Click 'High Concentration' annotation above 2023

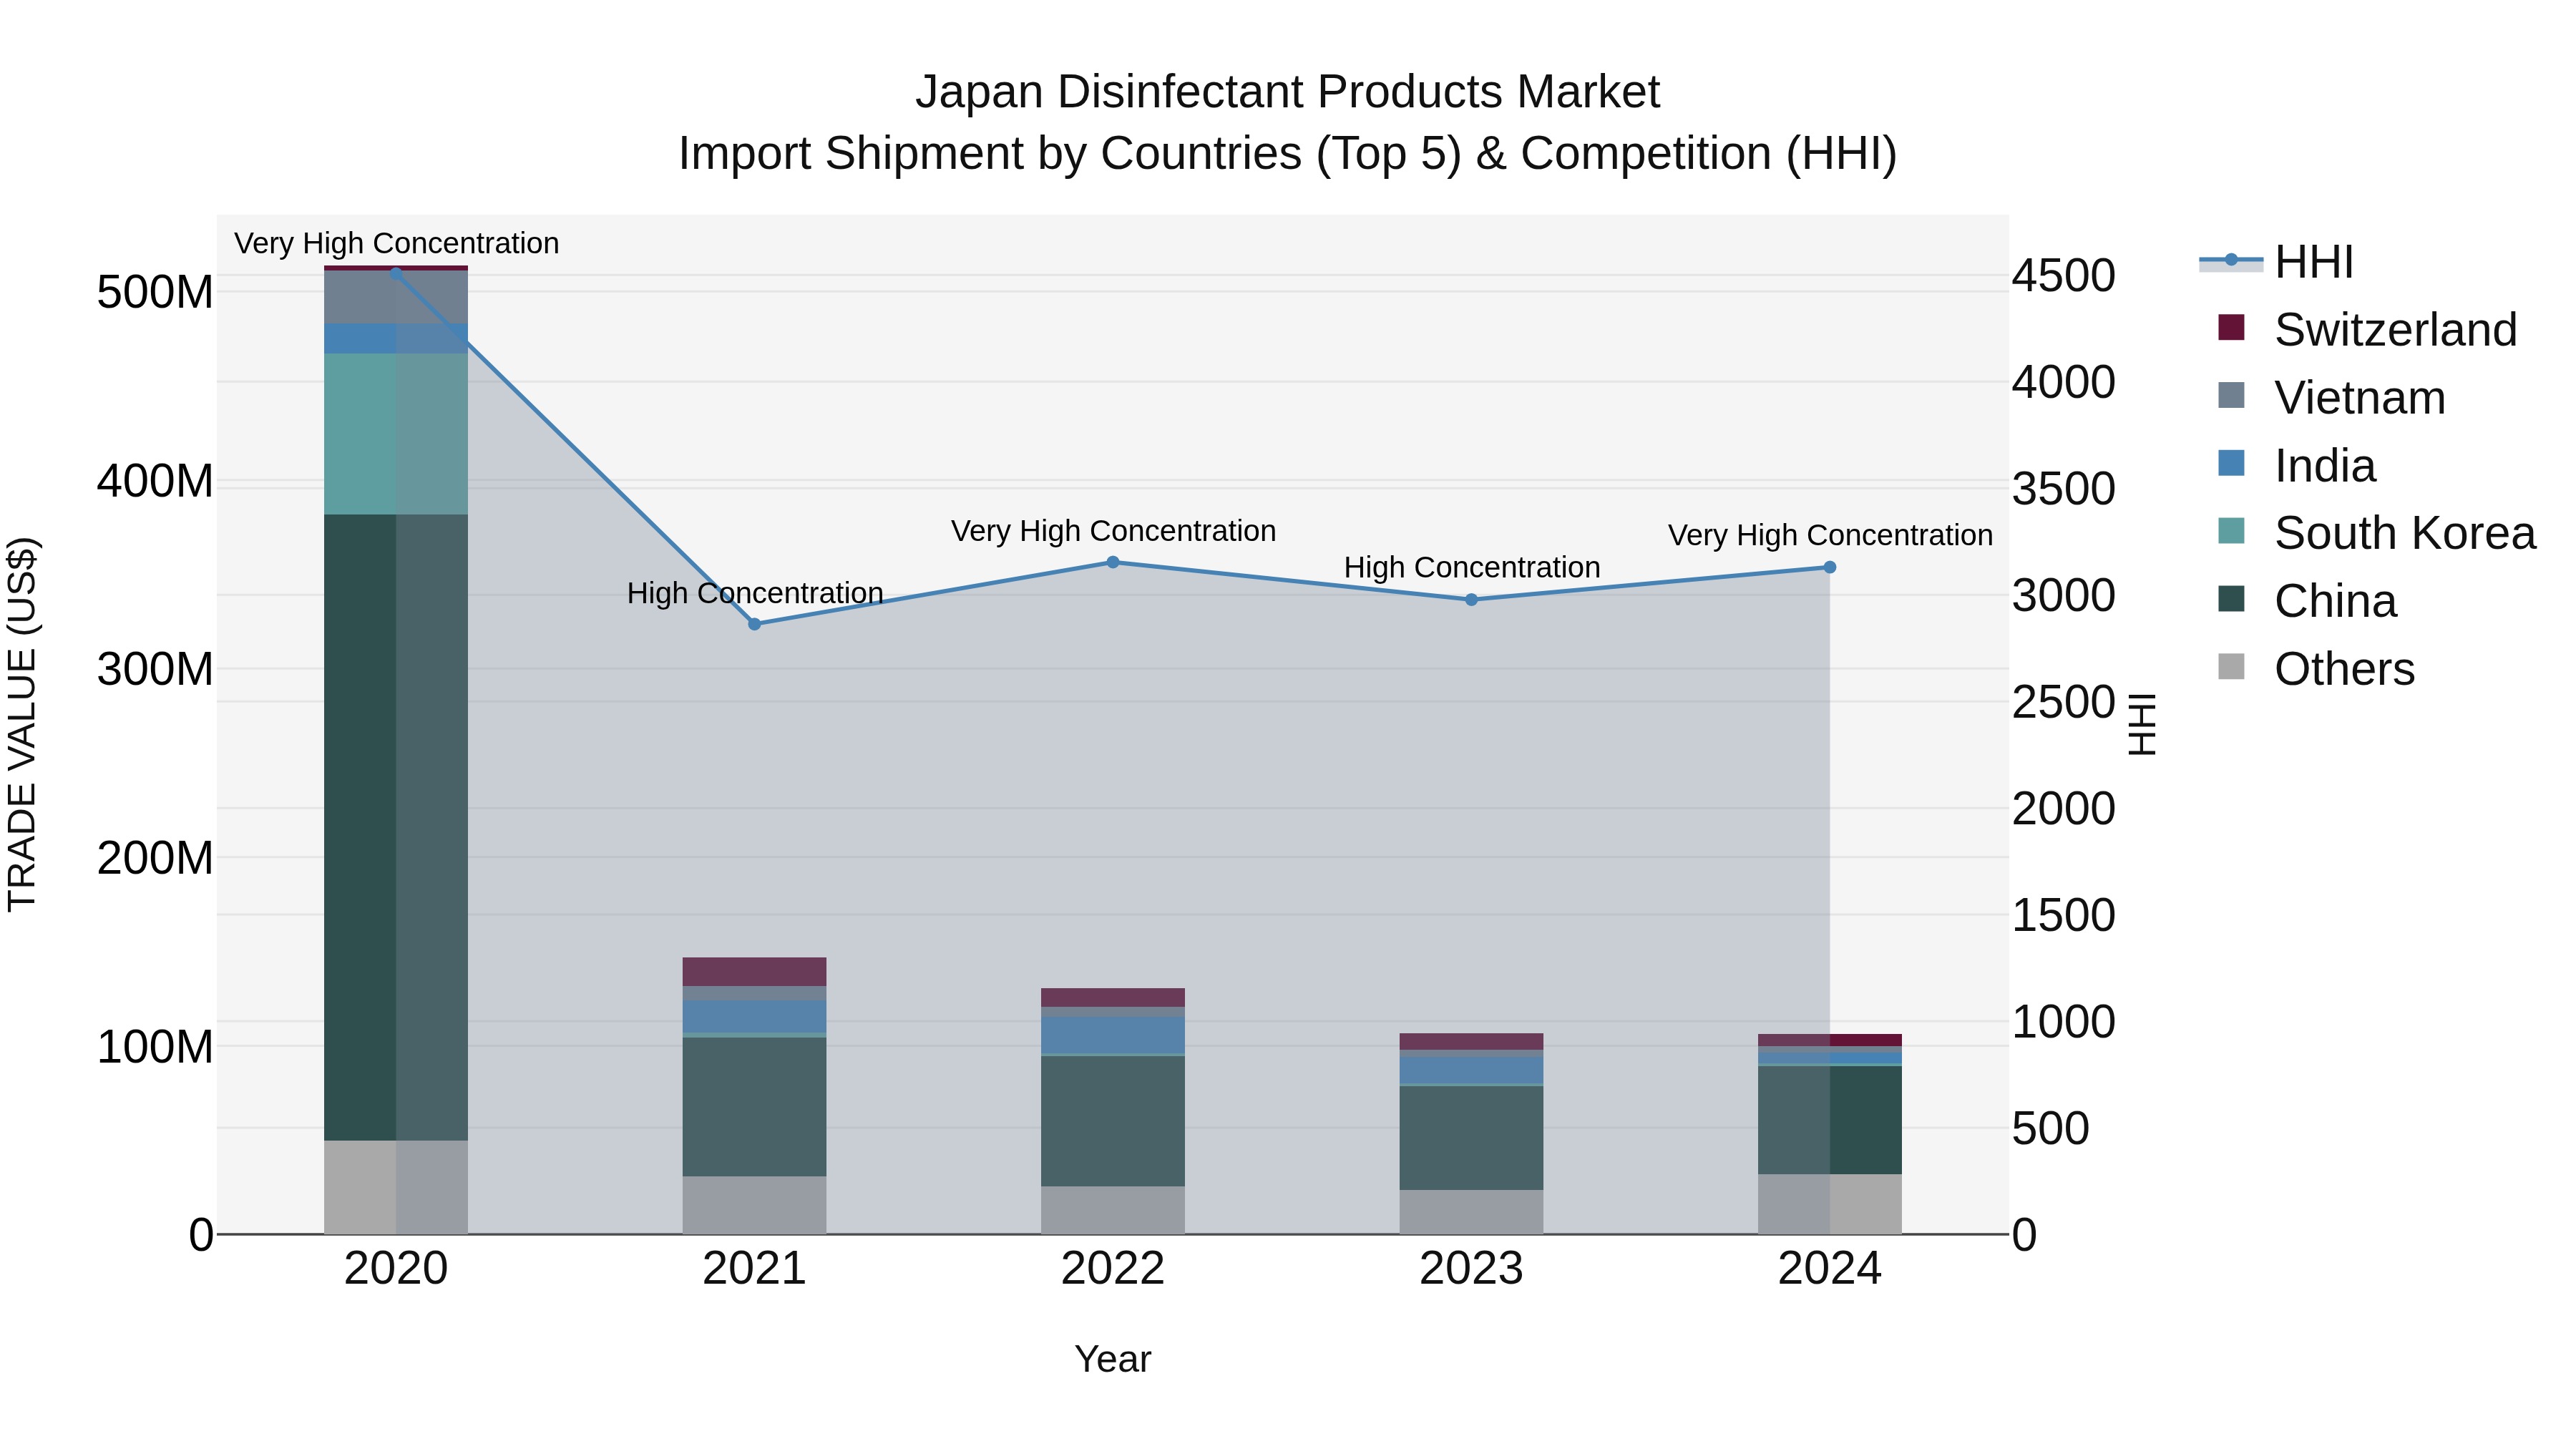pyautogui.click(x=1471, y=567)
